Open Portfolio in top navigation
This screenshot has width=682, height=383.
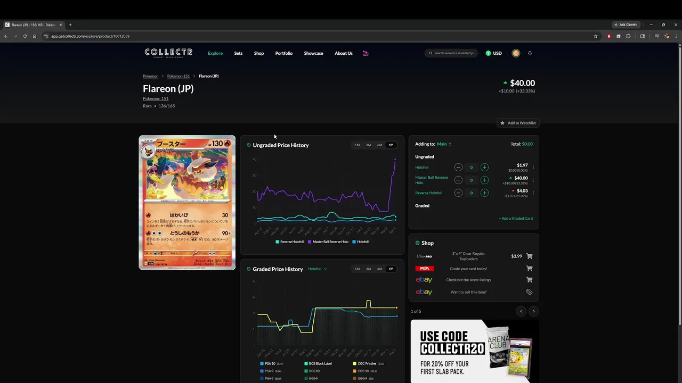284,53
